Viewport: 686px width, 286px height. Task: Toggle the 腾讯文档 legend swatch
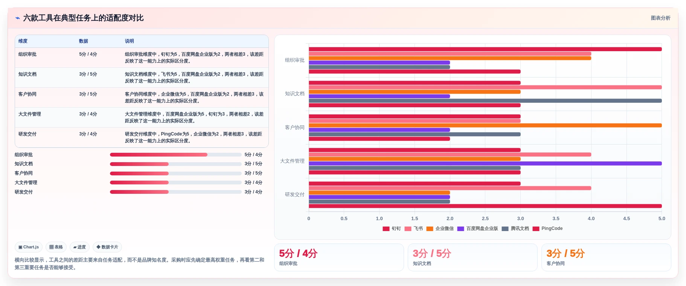click(x=505, y=229)
